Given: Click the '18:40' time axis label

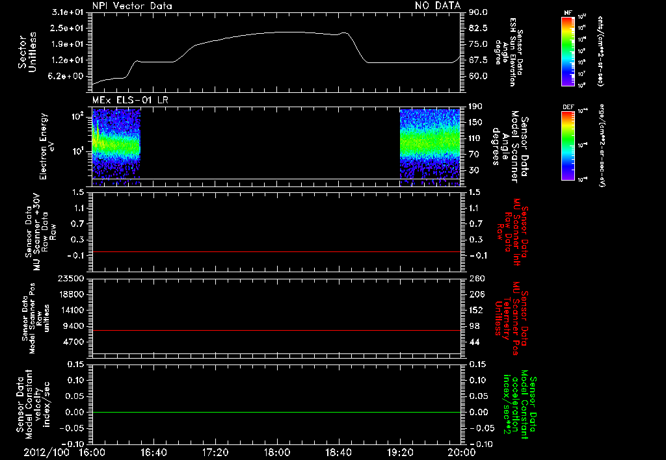Looking at the screenshot, I should pos(338,452).
